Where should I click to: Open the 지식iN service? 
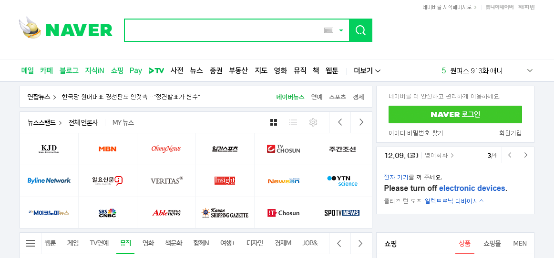[94, 70]
